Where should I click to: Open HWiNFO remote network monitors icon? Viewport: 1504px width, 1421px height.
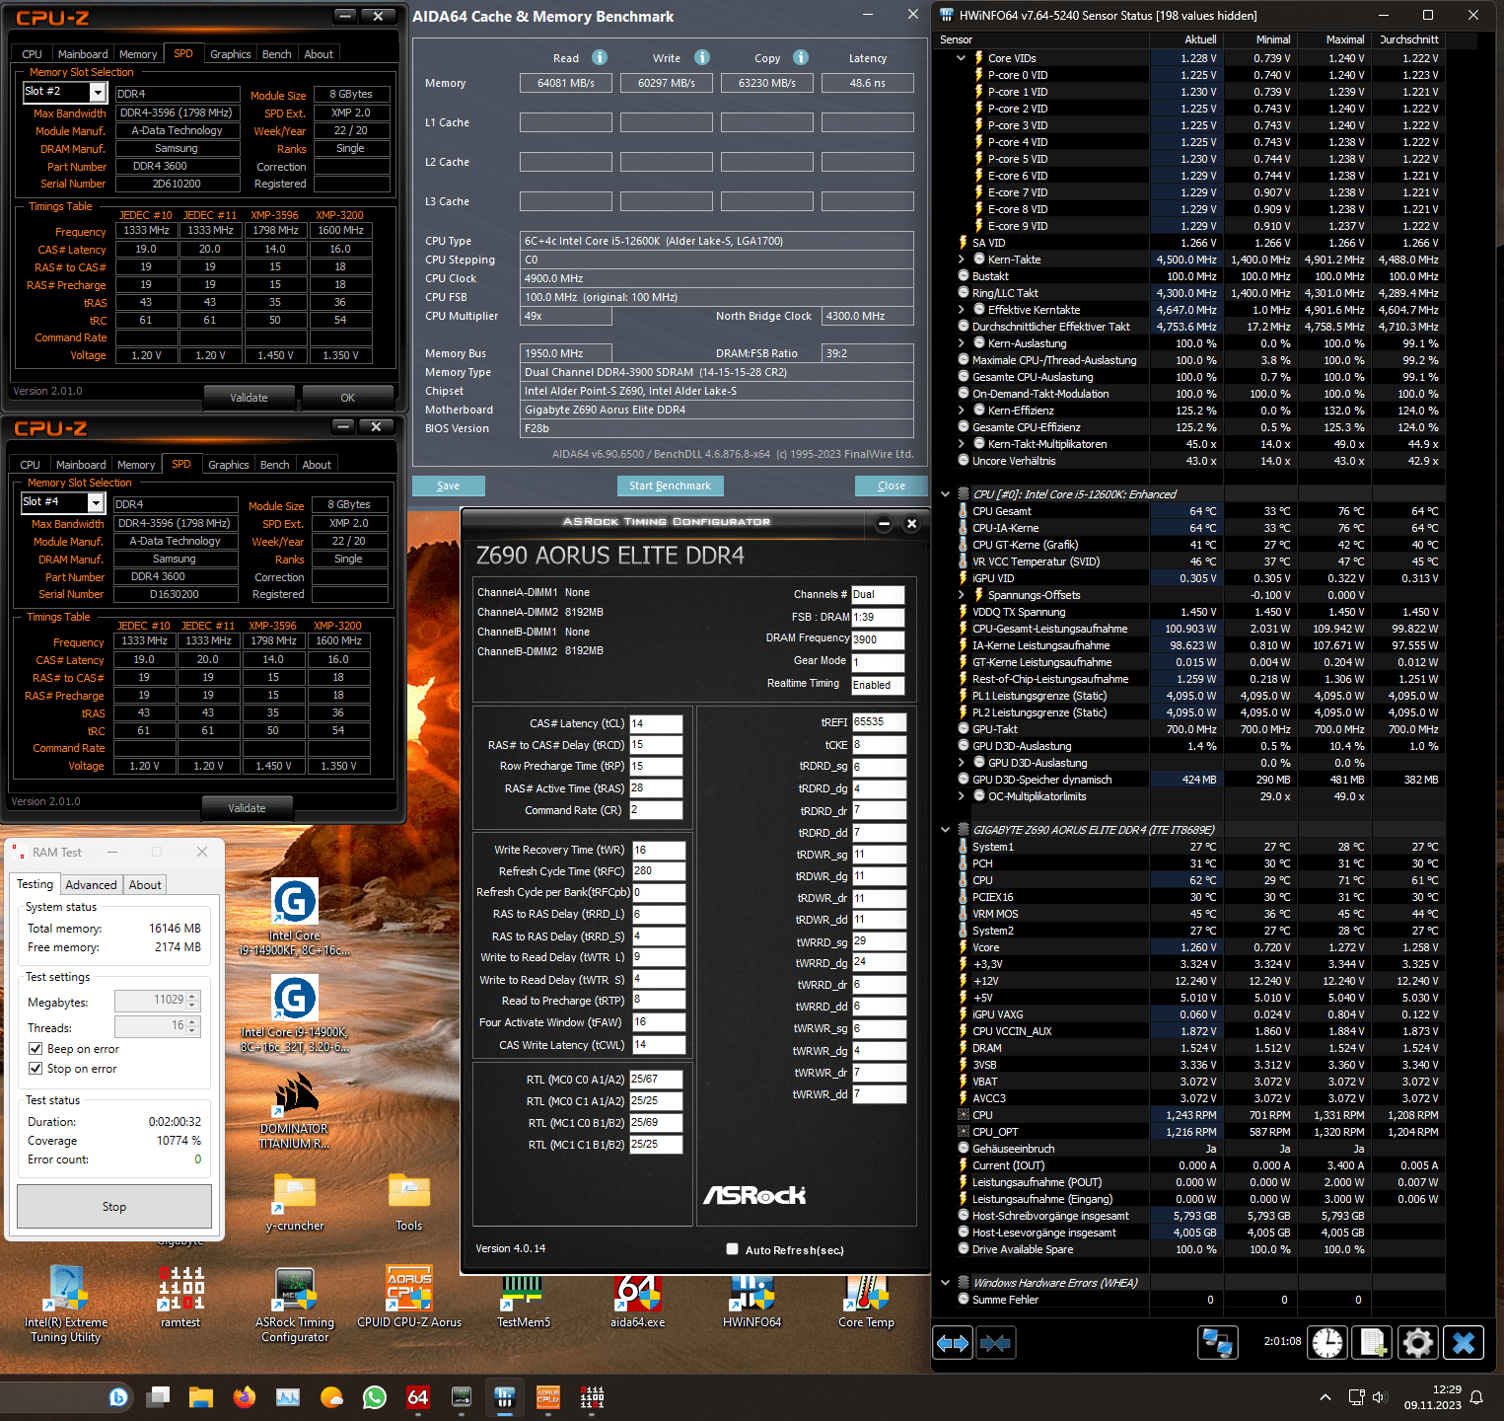point(1218,1343)
